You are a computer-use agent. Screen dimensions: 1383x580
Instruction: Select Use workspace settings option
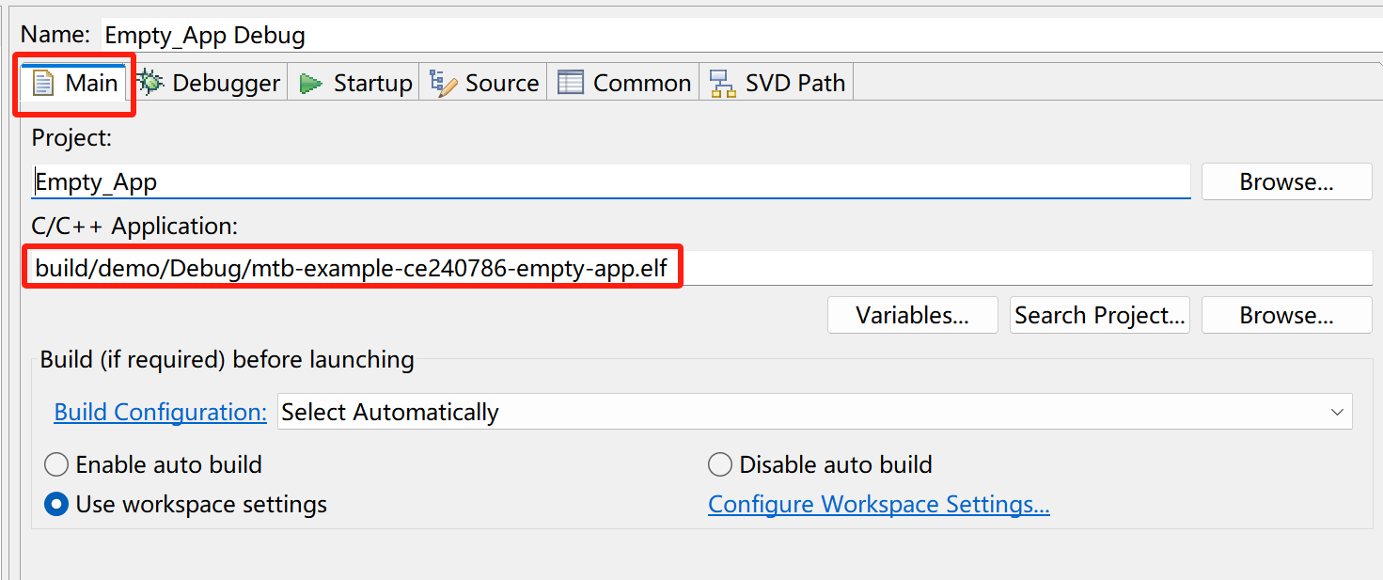coord(186,504)
